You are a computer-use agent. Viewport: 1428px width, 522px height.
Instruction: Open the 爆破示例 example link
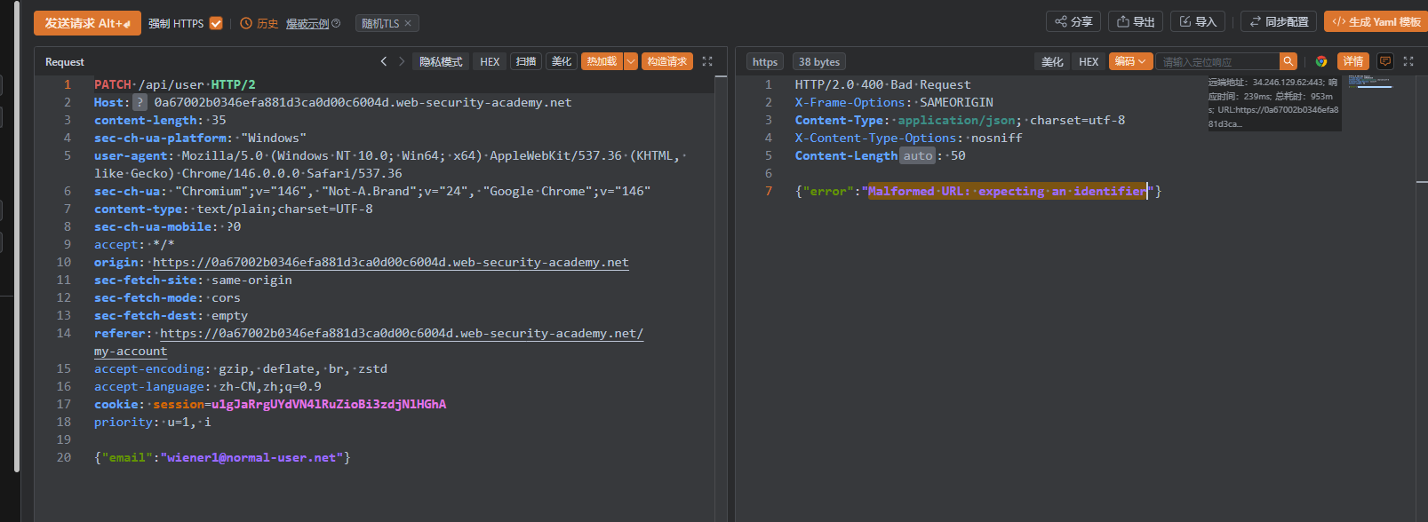click(x=307, y=24)
